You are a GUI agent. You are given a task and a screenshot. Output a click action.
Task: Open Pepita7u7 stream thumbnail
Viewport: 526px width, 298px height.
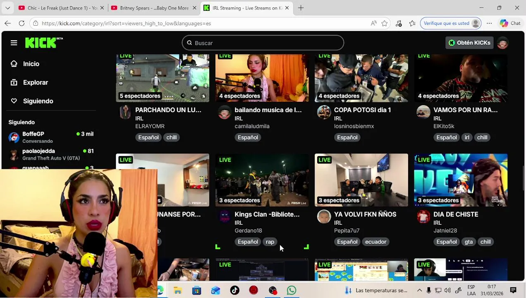click(361, 180)
